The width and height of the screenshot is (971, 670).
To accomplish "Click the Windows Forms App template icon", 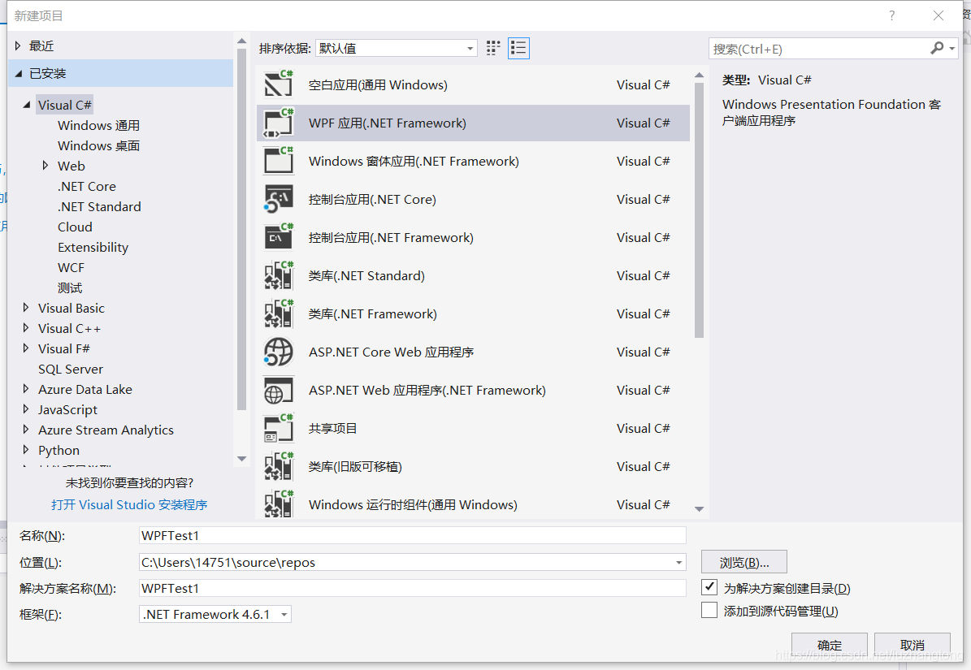I will (278, 162).
